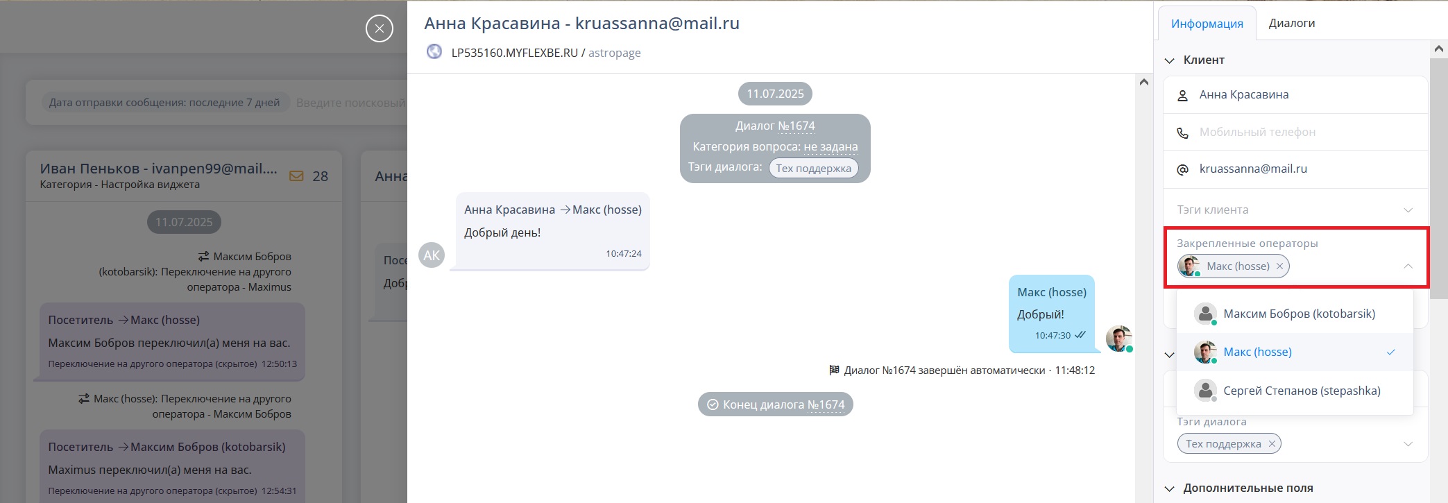Click the person icon beside Анна Красавина
This screenshot has height=503, width=1448.
coord(1183,96)
